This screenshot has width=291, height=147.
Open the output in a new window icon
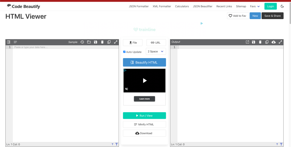tap(247, 42)
